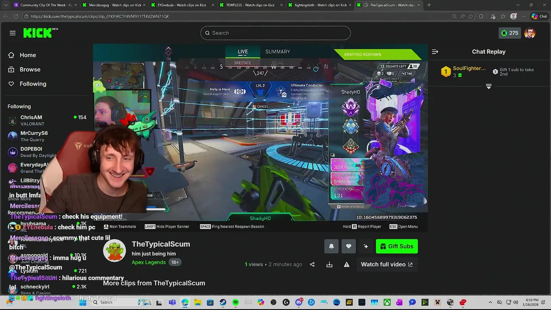551x310 pixels.
Task: Activate Read aloud in address bar
Action: pos(463,16)
